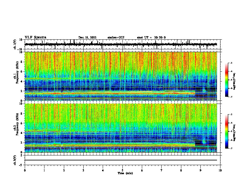Click the 6 kHz tick label of ch.2 spectrogram
This screenshot has width=248, height=191.
coord(22,123)
